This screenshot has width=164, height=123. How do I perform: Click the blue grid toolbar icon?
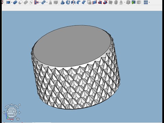[x=146, y=2]
